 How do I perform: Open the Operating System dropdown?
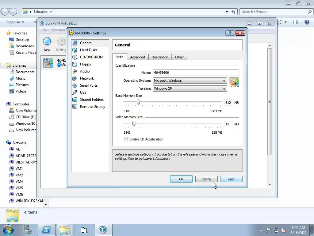[190, 81]
